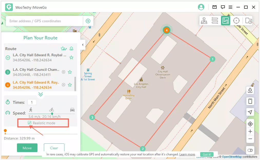
Task: Select the multi-spot route mode icon
Action: (226, 21)
